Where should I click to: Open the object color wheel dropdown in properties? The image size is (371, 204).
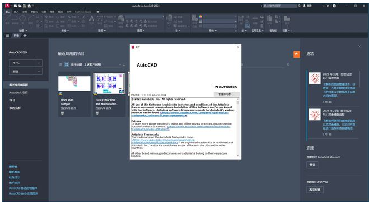coord(200,17)
